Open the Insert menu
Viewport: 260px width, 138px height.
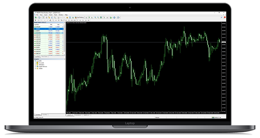pyautogui.click(x=46, y=15)
